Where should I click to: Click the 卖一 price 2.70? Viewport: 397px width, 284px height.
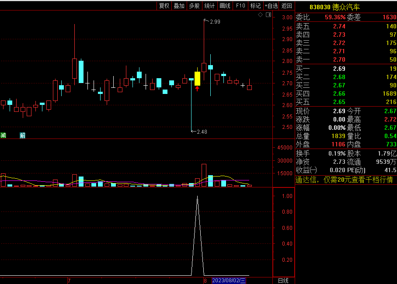pyautogui.click(x=339, y=60)
